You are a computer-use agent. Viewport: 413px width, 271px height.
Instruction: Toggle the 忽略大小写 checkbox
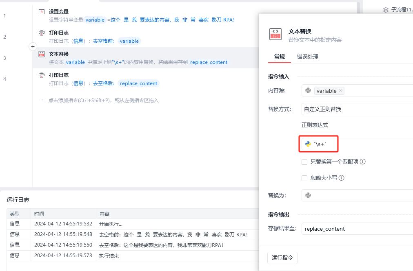pyautogui.click(x=304, y=178)
